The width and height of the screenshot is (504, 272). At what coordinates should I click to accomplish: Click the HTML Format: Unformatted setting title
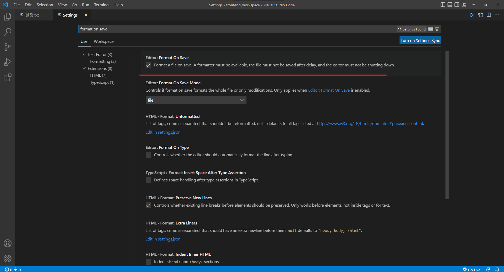[172, 116]
